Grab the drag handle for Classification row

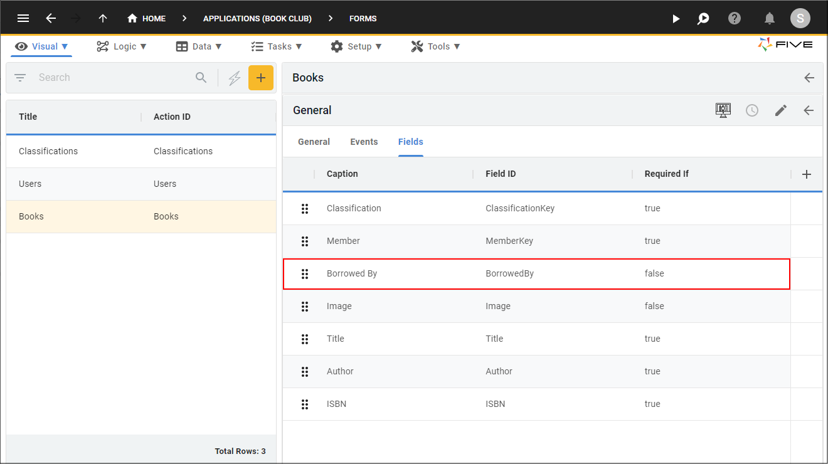(x=305, y=208)
